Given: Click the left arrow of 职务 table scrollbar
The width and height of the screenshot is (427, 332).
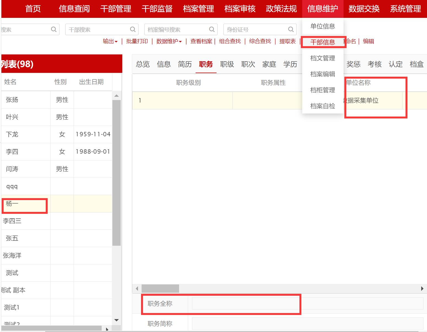Looking at the screenshot, I should (137, 289).
